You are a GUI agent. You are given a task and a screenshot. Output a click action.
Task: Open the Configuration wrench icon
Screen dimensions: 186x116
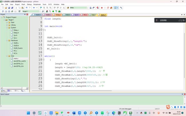click(121, 8)
